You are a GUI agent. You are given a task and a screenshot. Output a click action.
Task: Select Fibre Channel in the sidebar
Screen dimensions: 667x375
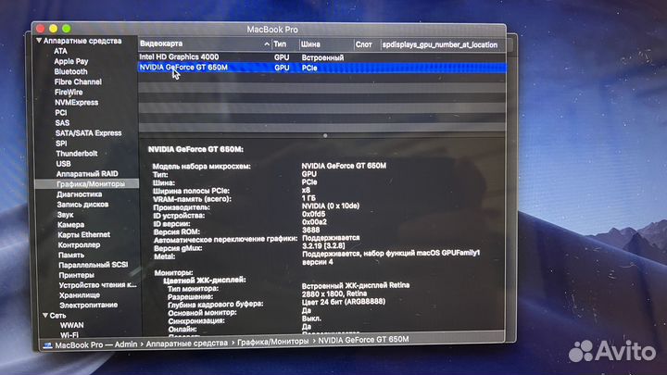(x=78, y=81)
